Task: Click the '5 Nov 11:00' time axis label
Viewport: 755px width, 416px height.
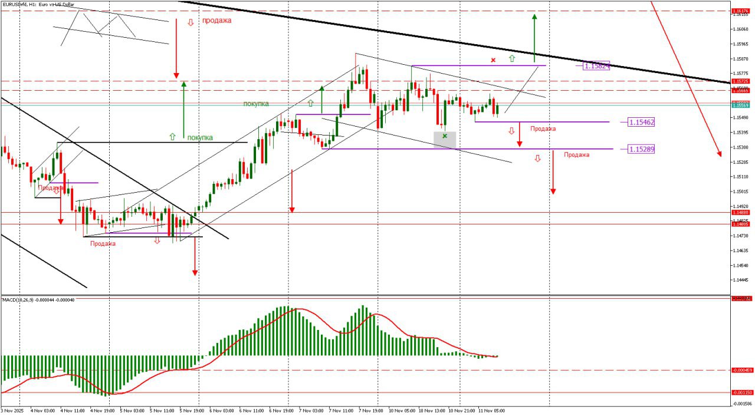Action: [162, 411]
